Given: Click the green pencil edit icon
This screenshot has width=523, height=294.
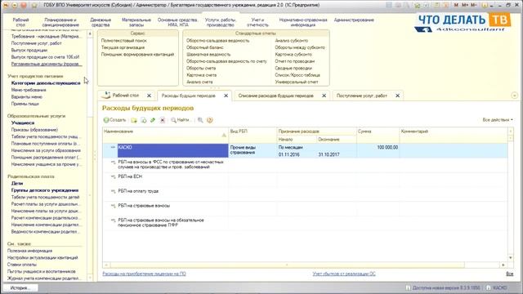Looking at the screenshot, I should (153, 120).
